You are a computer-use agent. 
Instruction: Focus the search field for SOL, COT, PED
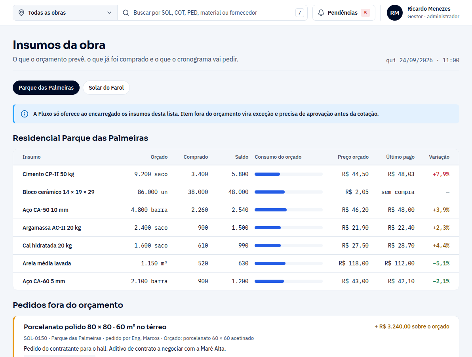[212, 13]
